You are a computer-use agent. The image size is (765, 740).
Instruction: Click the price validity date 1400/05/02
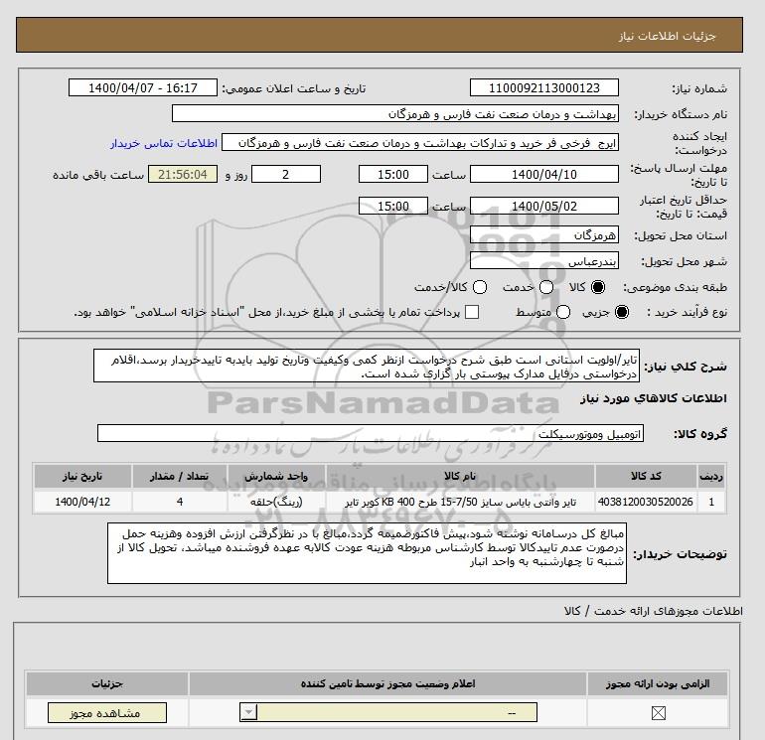[544, 206]
